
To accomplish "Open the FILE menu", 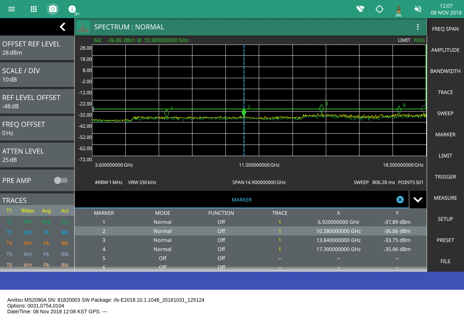I will [446, 261].
